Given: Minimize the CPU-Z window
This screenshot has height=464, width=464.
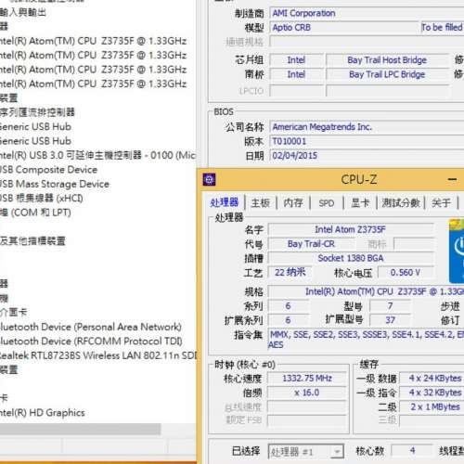Looking at the screenshot, I should (x=452, y=179).
